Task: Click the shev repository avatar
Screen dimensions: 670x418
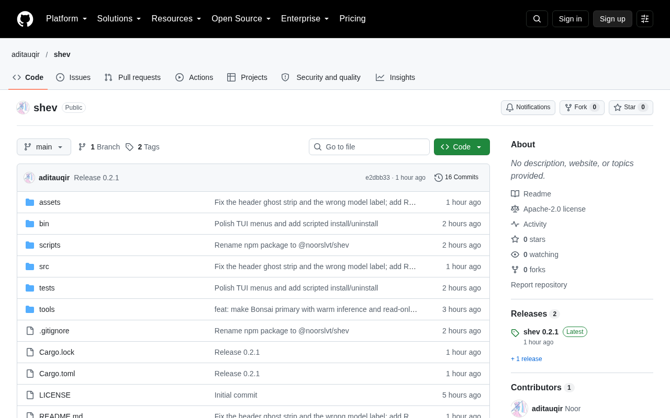Action: [23, 108]
